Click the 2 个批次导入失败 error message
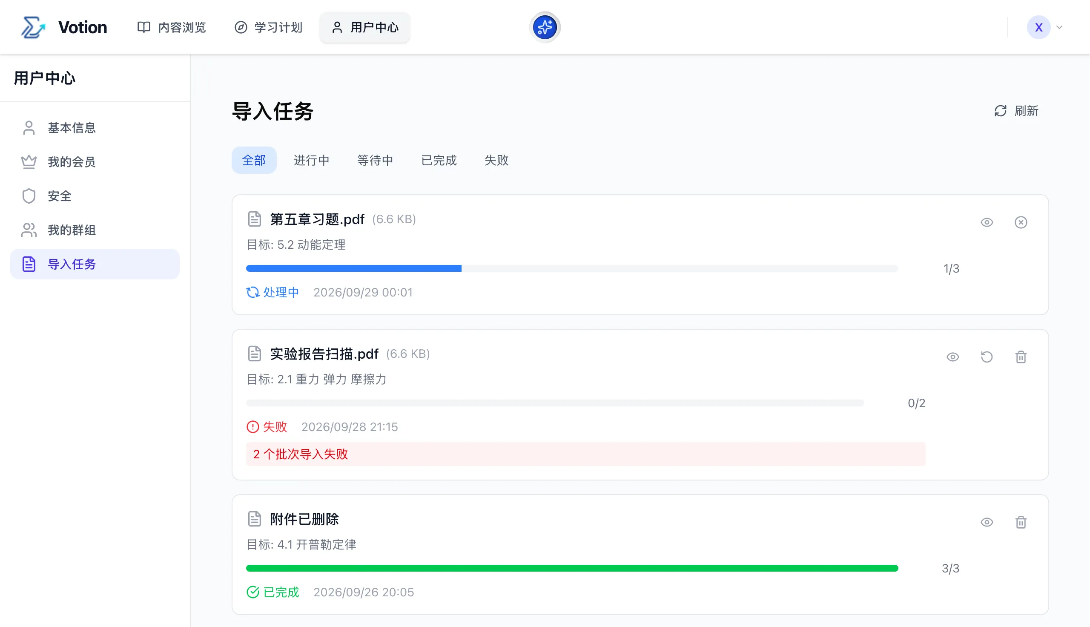 [586, 454]
